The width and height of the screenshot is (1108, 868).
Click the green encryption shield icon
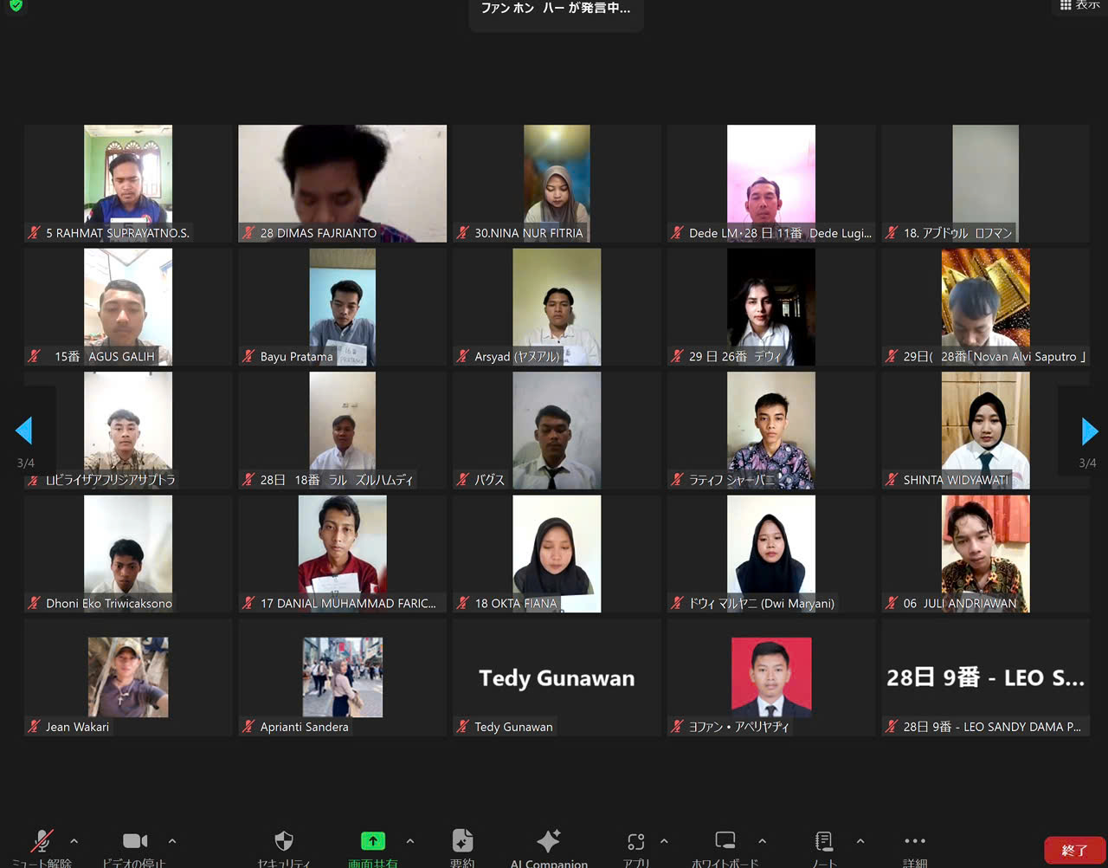16,5
